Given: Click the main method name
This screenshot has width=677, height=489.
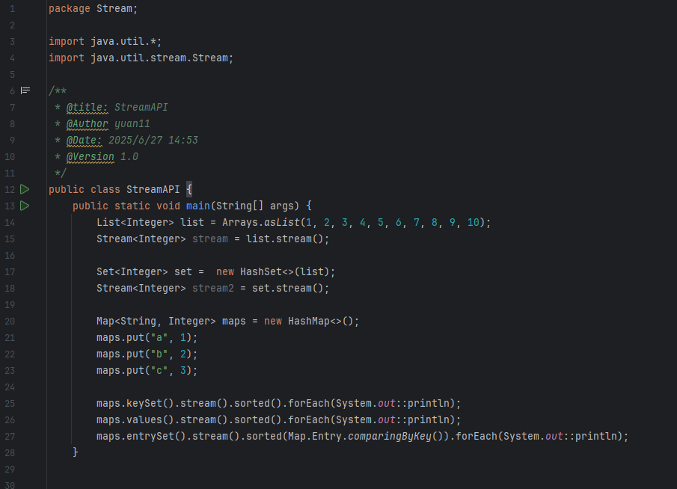Looking at the screenshot, I should 197,206.
